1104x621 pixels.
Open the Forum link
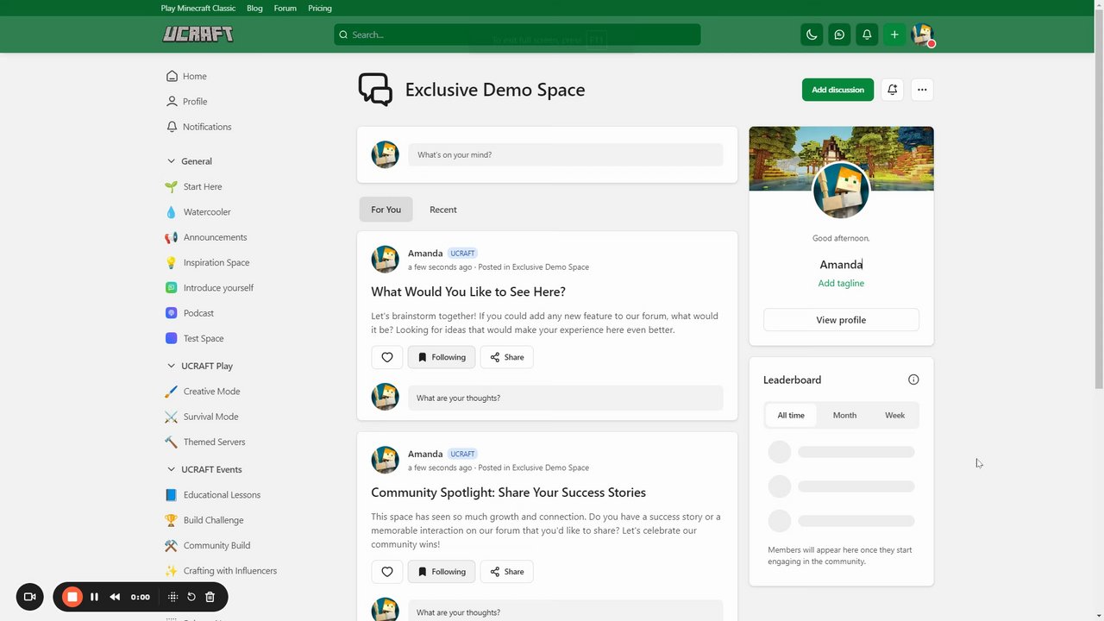[x=285, y=8]
